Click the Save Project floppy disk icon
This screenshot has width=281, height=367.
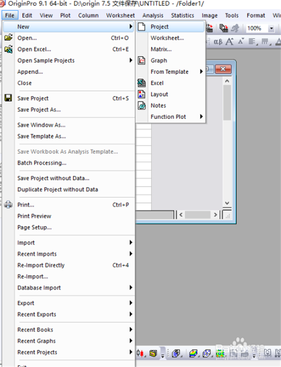click(8, 98)
